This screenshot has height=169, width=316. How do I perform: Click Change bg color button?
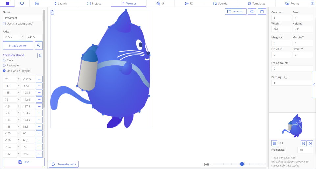tap(64, 164)
